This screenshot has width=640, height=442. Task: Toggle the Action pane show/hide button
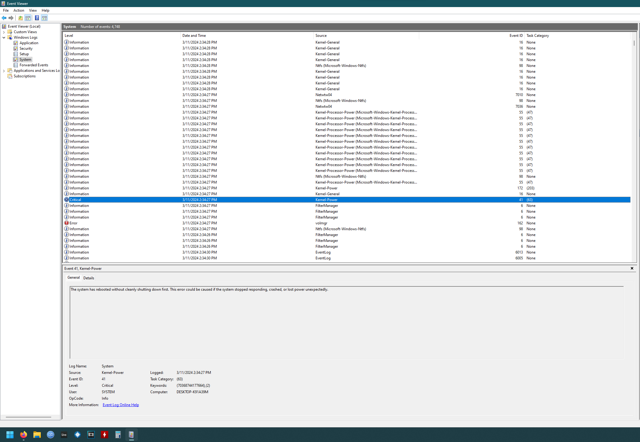pyautogui.click(x=44, y=18)
